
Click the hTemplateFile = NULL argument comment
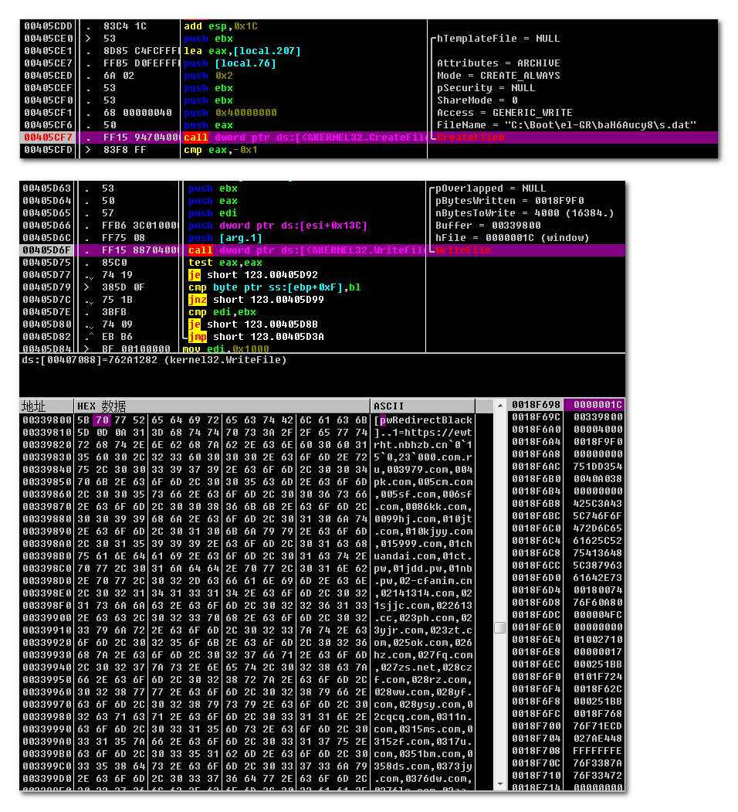tap(498, 39)
